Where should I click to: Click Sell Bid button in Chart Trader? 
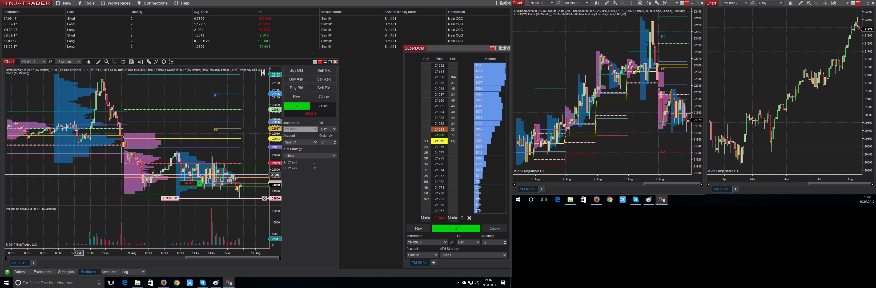(324, 88)
